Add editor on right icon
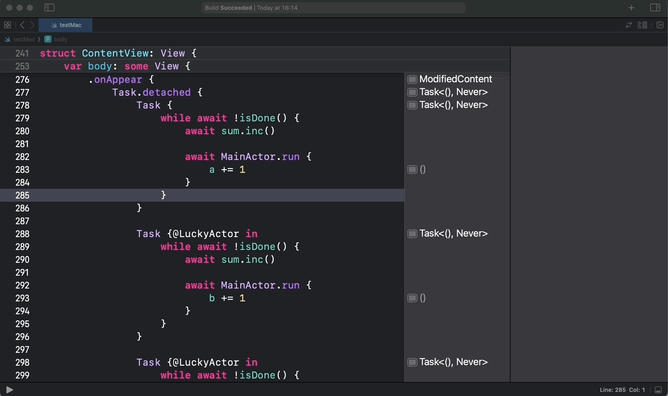This screenshot has width=668, height=396. click(660, 25)
